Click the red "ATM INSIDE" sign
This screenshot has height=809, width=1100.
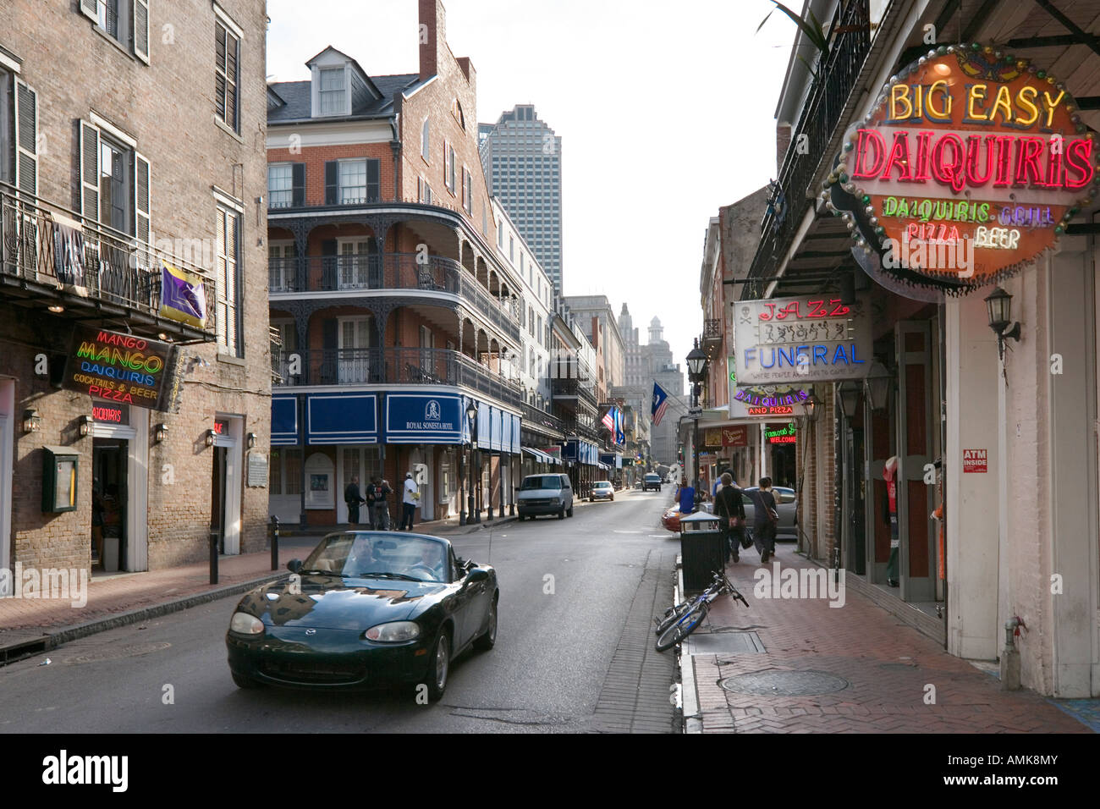point(975,460)
